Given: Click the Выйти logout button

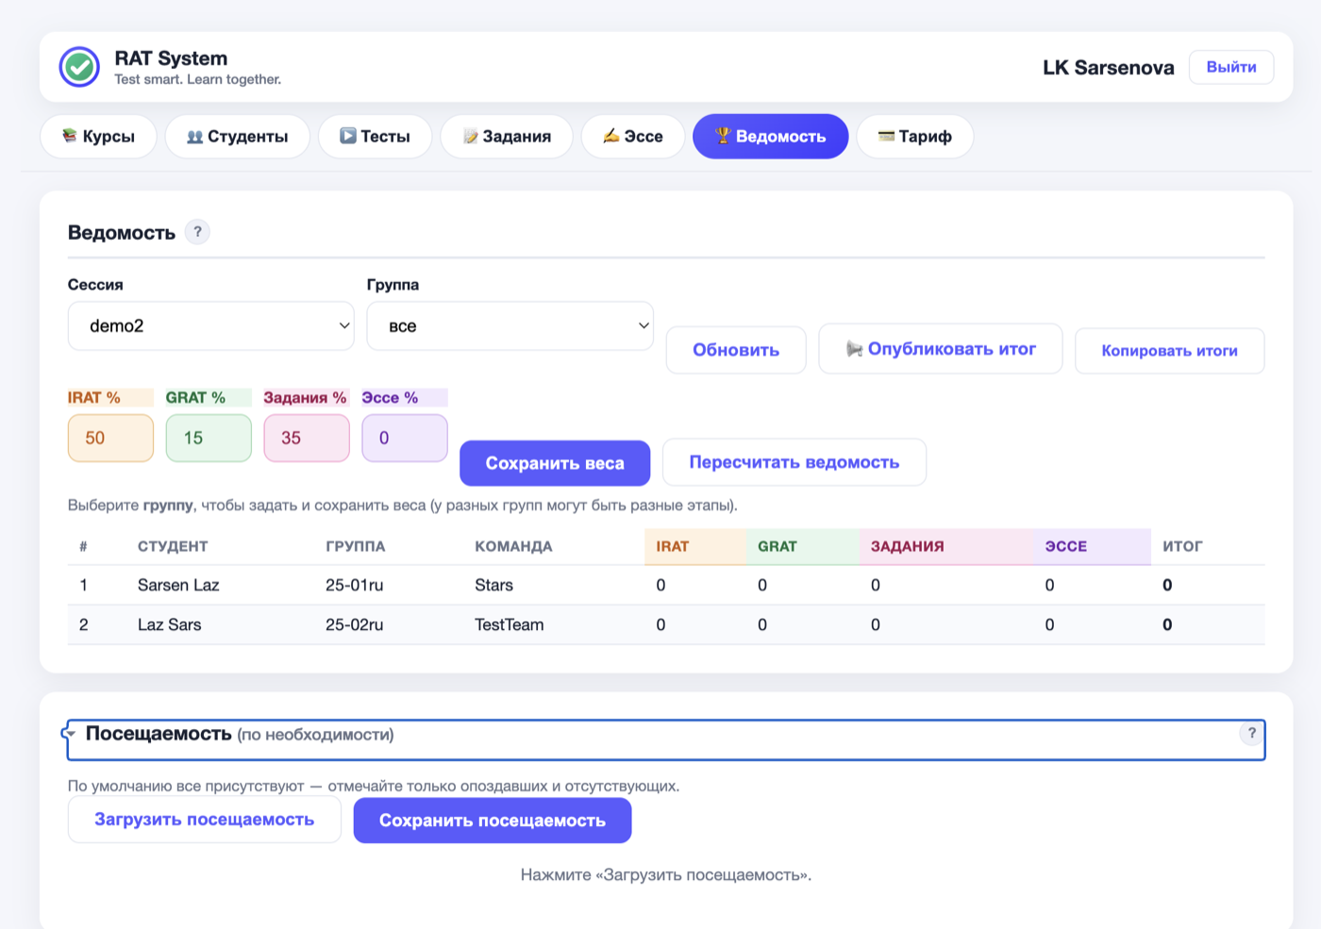Looking at the screenshot, I should point(1231,67).
